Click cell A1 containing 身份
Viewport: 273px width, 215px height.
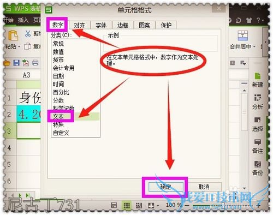[29, 98]
